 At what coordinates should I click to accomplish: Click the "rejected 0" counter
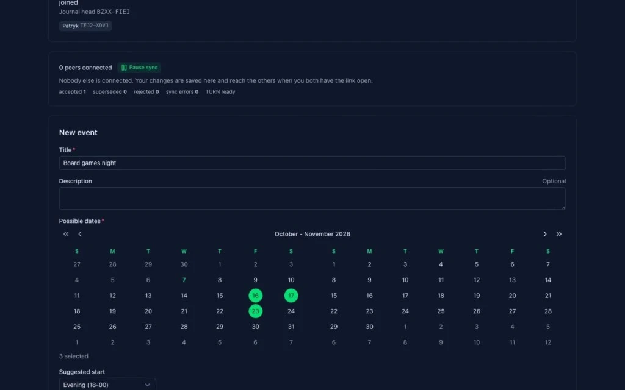(146, 92)
